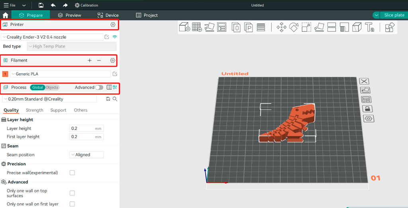Toggle the plate lock icon
Viewport: 408px width, 208px height.
click(367, 109)
